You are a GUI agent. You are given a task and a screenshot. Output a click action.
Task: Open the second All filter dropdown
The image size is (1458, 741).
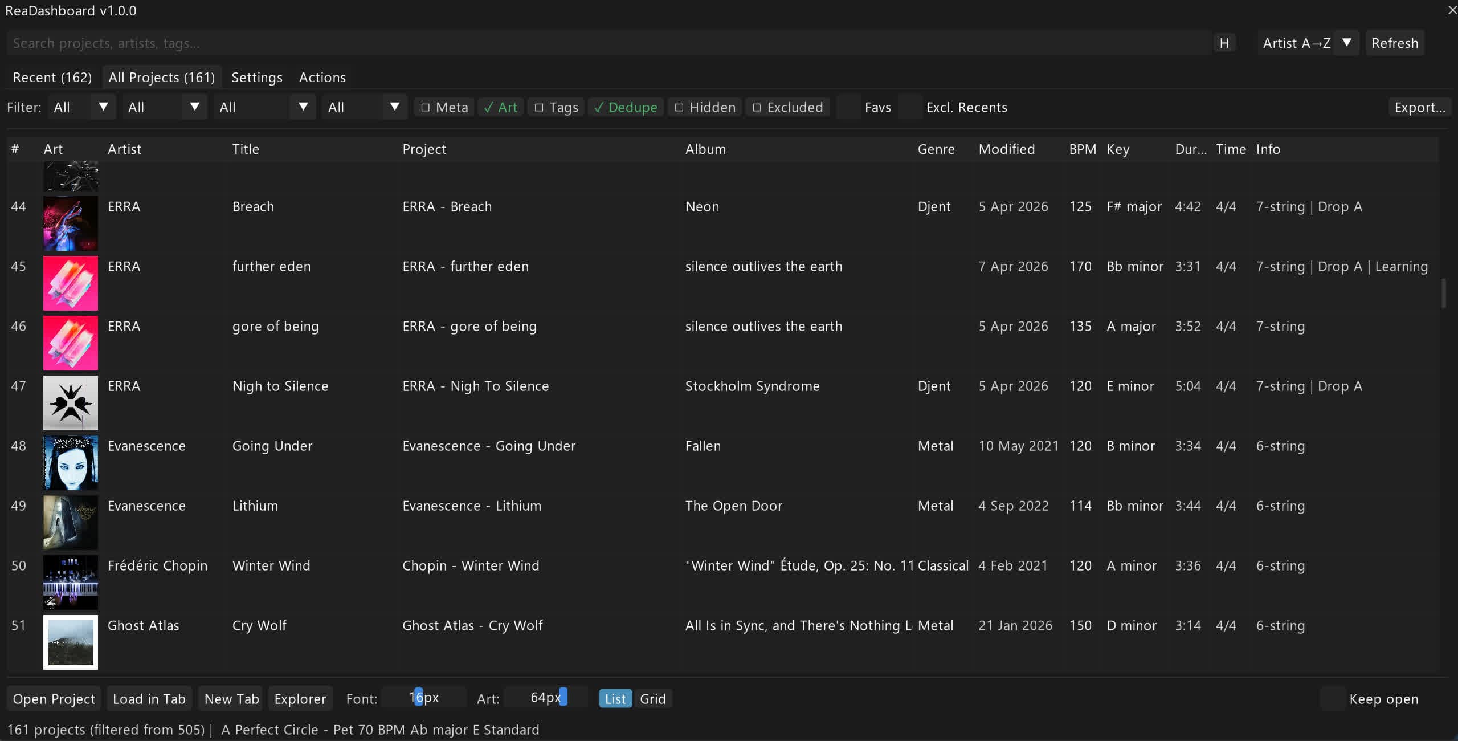[x=165, y=107]
